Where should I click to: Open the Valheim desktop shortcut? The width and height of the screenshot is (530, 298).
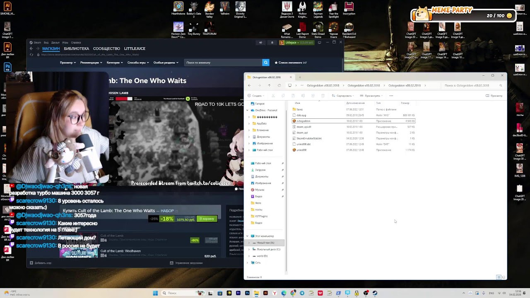[225, 9]
